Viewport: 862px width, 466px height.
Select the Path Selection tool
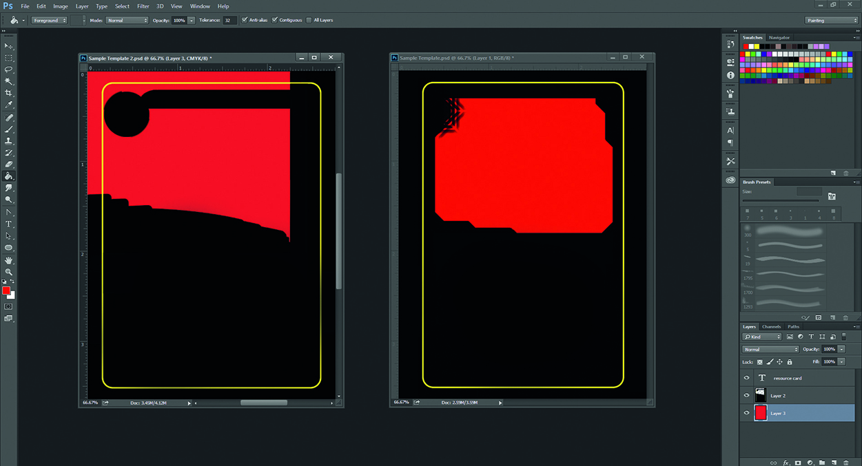[x=9, y=213]
